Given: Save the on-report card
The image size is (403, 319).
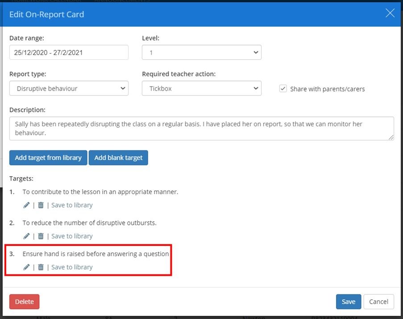Looking at the screenshot, I should [349, 302].
